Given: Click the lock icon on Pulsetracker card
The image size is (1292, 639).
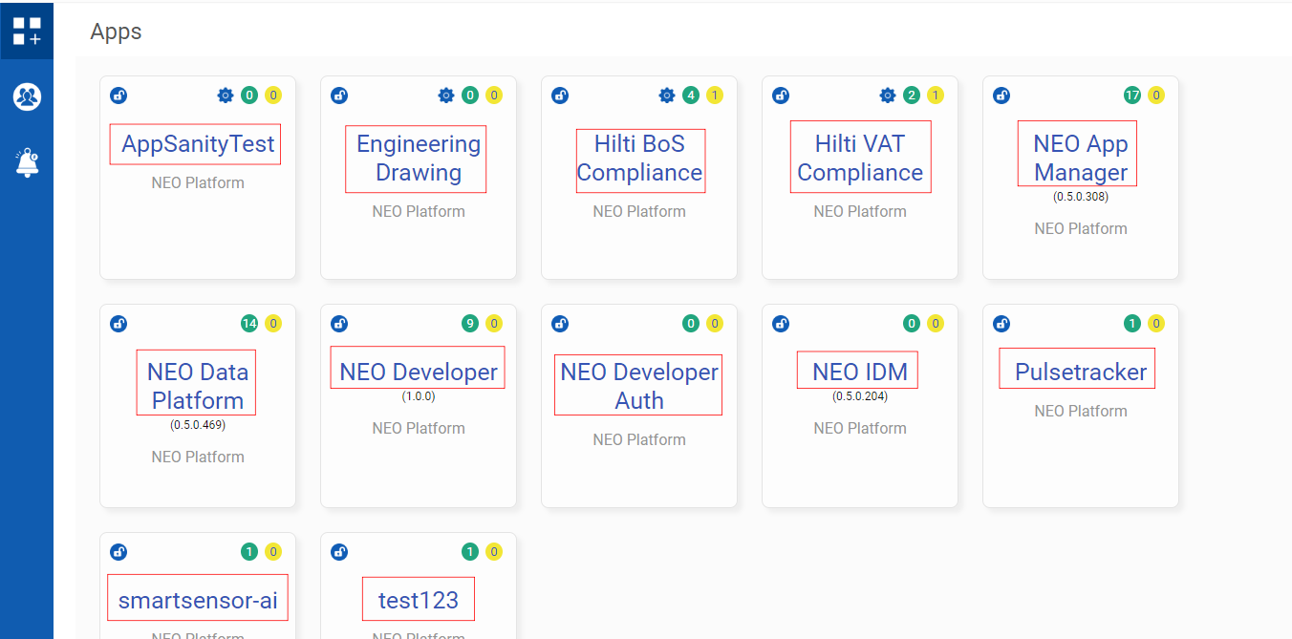Looking at the screenshot, I should 1001,324.
